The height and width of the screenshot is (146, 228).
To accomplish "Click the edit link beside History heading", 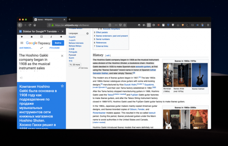I will pos(108,56).
